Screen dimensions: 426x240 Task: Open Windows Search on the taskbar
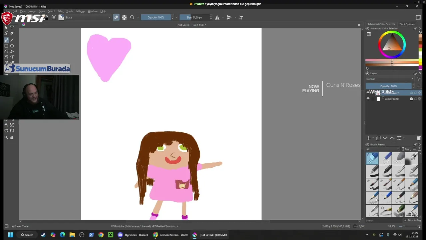[x=27, y=235]
